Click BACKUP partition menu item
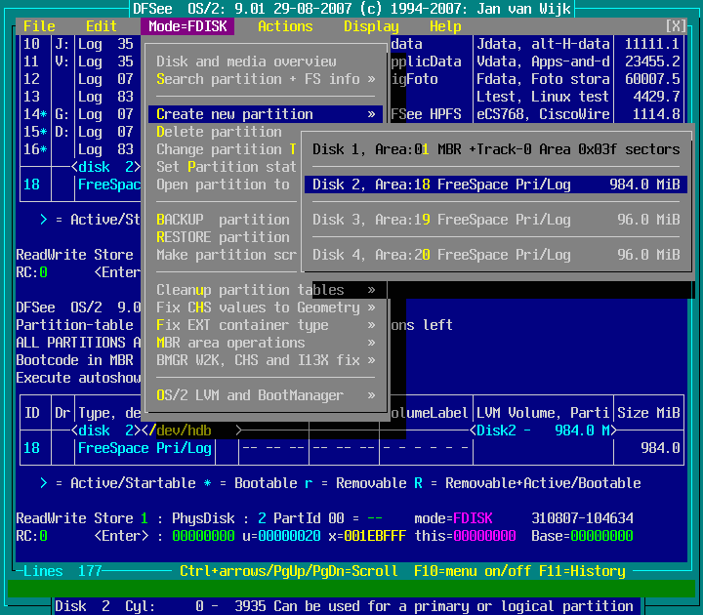The height and width of the screenshot is (615, 703). (223, 220)
